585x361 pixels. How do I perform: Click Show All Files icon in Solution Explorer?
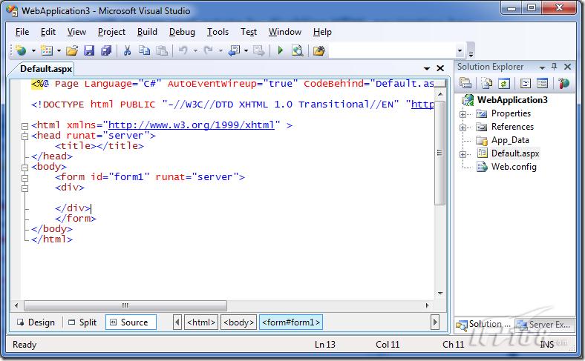click(486, 83)
